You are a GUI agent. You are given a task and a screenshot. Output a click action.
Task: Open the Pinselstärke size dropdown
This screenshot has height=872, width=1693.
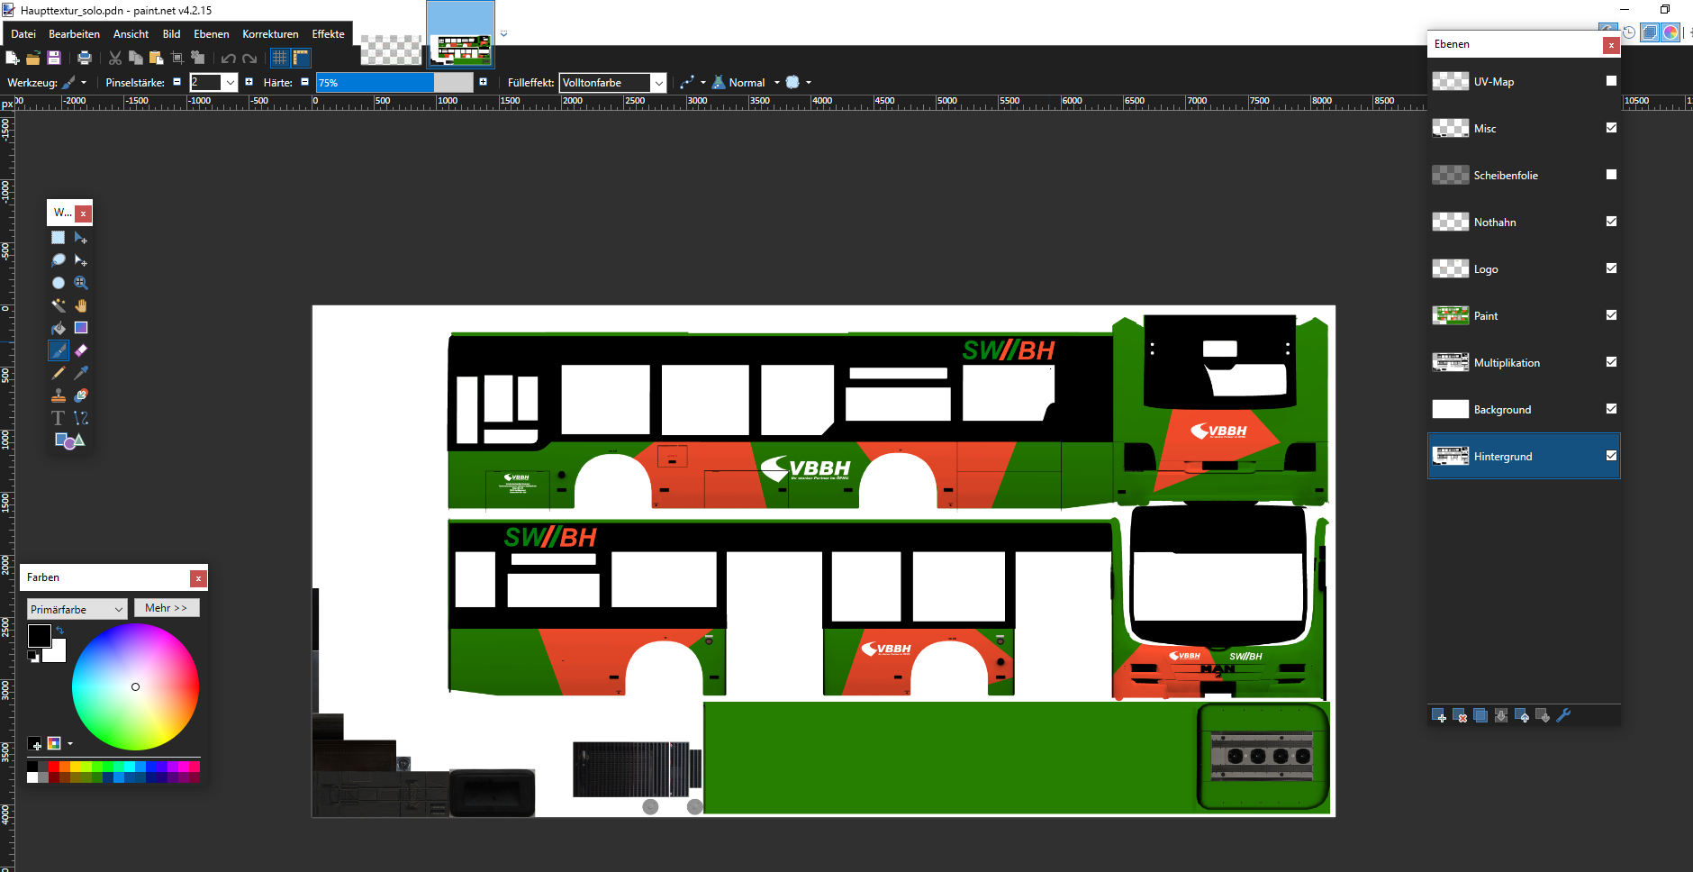pyautogui.click(x=231, y=83)
